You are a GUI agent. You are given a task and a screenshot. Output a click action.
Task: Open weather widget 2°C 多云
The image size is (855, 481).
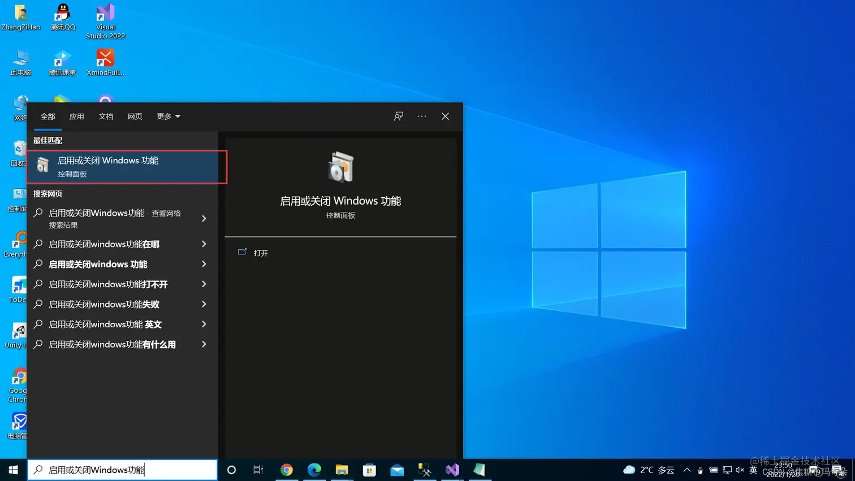[649, 470]
